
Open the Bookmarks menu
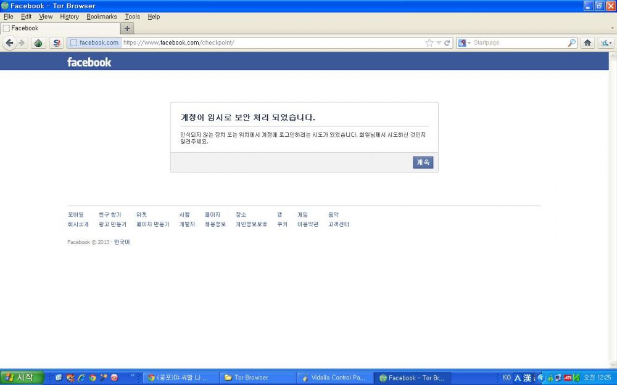102,17
